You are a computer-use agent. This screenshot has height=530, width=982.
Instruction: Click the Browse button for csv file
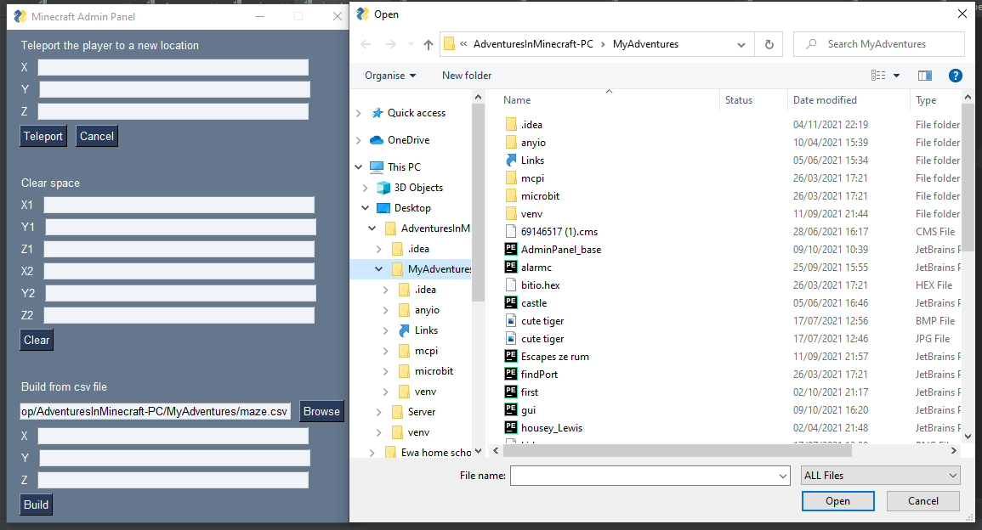[321, 411]
